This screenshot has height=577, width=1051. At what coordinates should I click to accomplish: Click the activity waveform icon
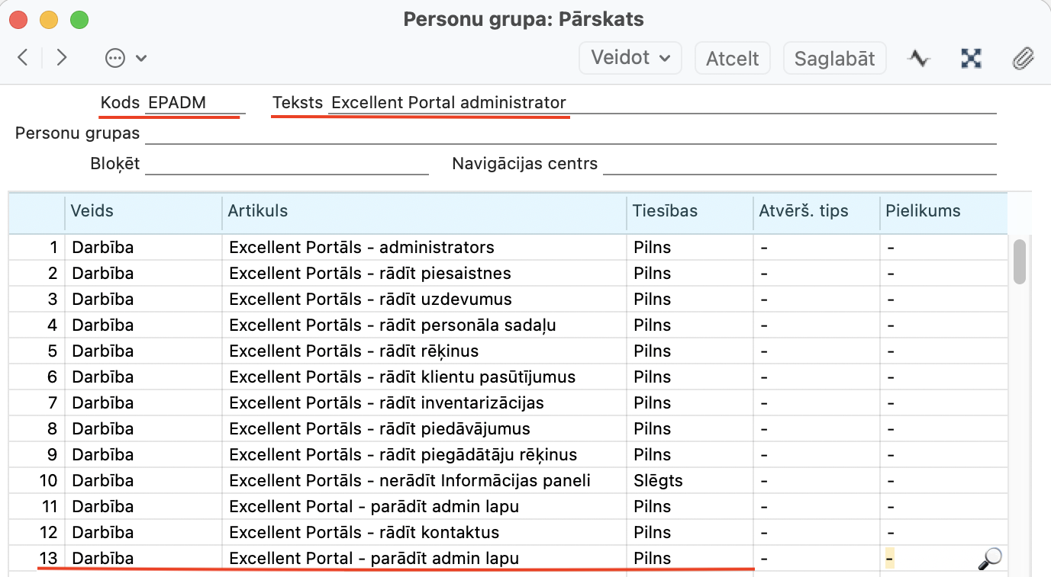pos(918,59)
